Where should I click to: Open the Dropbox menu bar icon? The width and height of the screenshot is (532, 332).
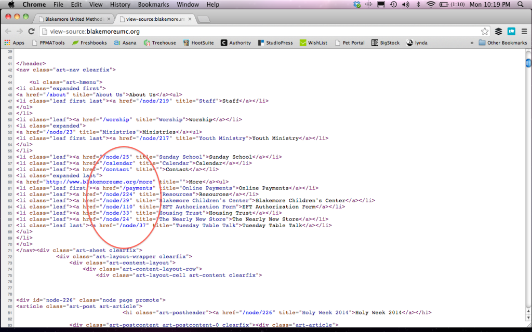pyautogui.click(x=356, y=4)
